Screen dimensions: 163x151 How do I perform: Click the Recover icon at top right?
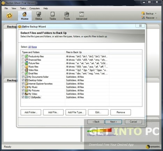coord(143,18)
